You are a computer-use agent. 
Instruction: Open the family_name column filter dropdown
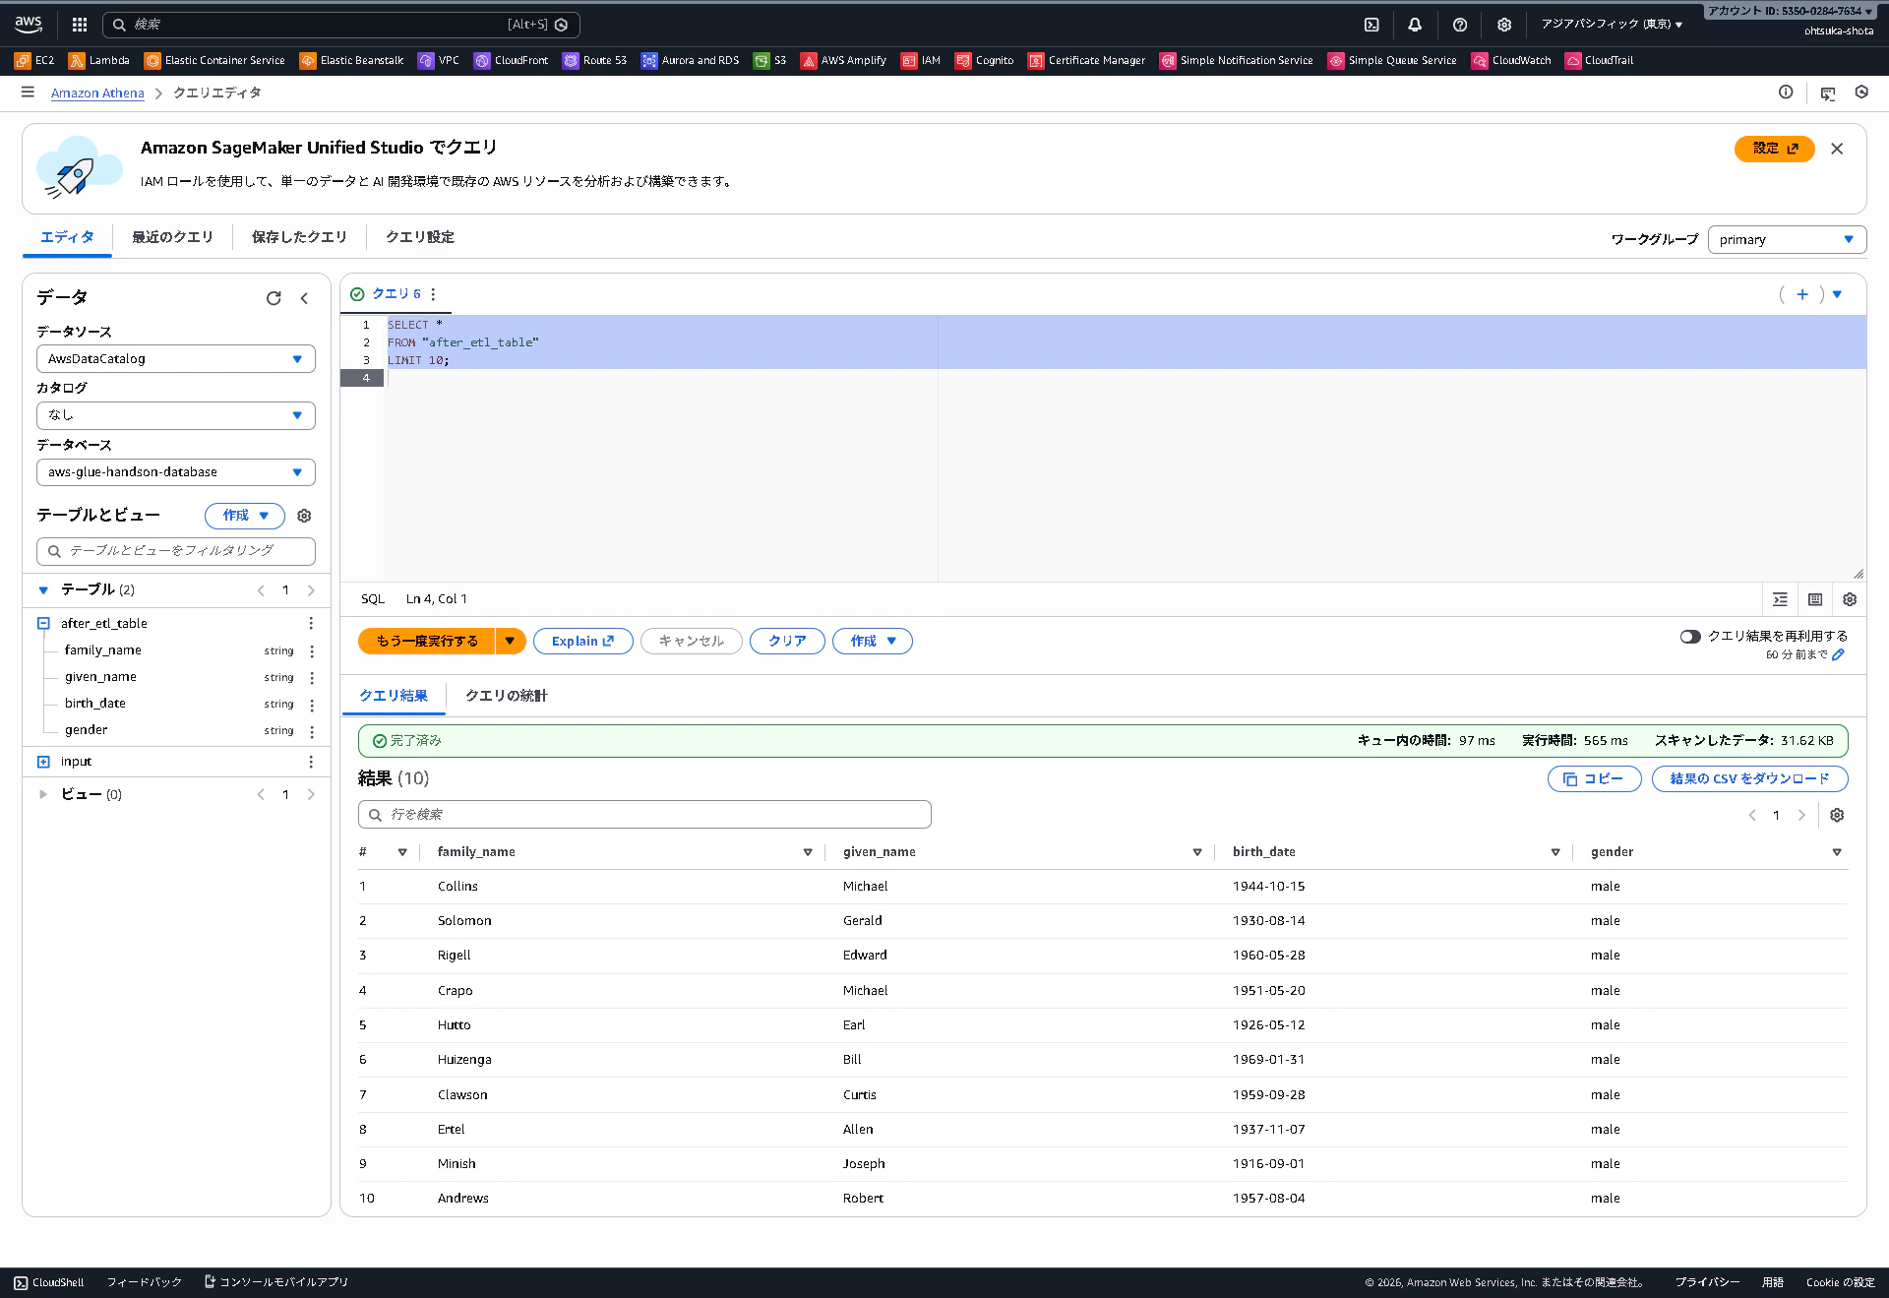808,852
